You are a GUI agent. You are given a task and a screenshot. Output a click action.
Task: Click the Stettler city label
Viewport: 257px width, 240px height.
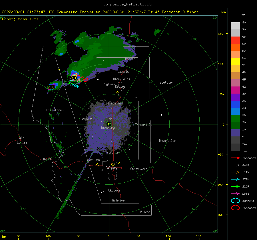[x=166, y=82]
